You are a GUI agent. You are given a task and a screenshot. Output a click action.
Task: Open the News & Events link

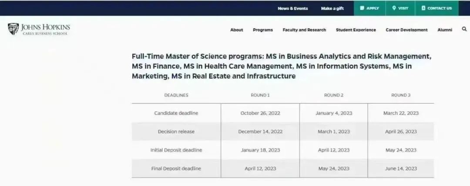tap(292, 8)
